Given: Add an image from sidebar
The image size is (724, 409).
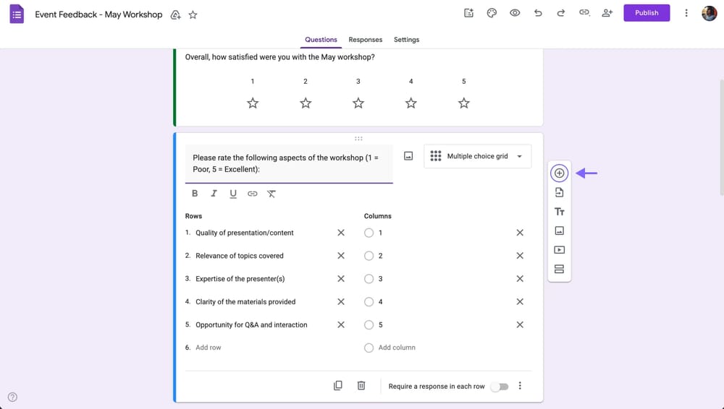Looking at the screenshot, I should (x=559, y=231).
